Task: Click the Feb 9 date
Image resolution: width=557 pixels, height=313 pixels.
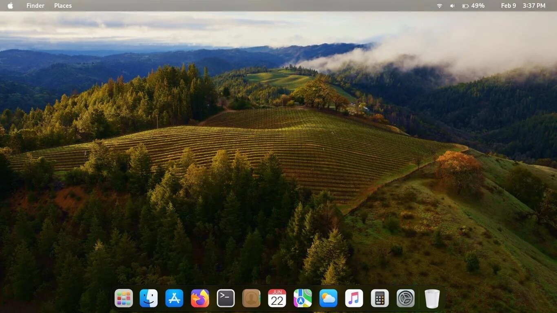Action: click(x=508, y=6)
